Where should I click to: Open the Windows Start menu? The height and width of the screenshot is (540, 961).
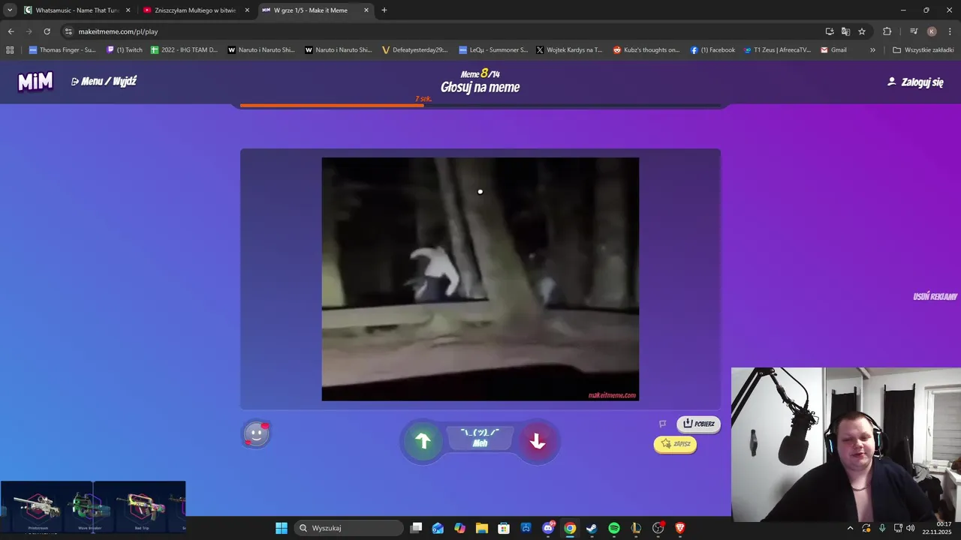point(282,528)
